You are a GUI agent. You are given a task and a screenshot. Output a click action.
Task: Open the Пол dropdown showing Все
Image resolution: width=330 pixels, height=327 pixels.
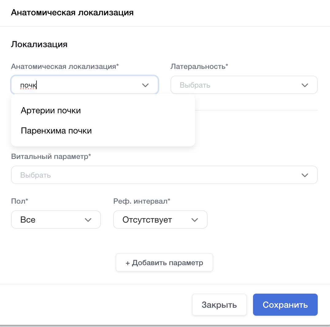tap(49, 220)
